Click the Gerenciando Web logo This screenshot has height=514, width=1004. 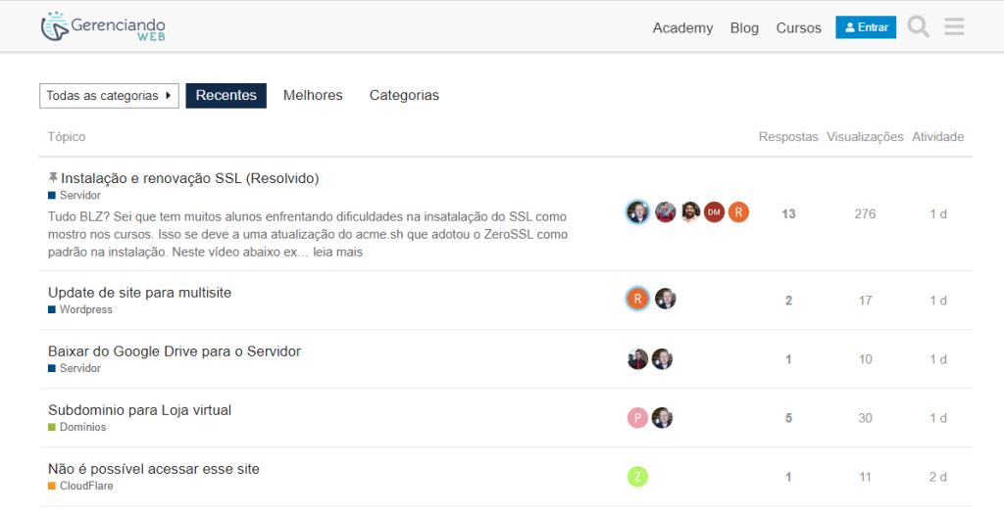[x=103, y=27]
